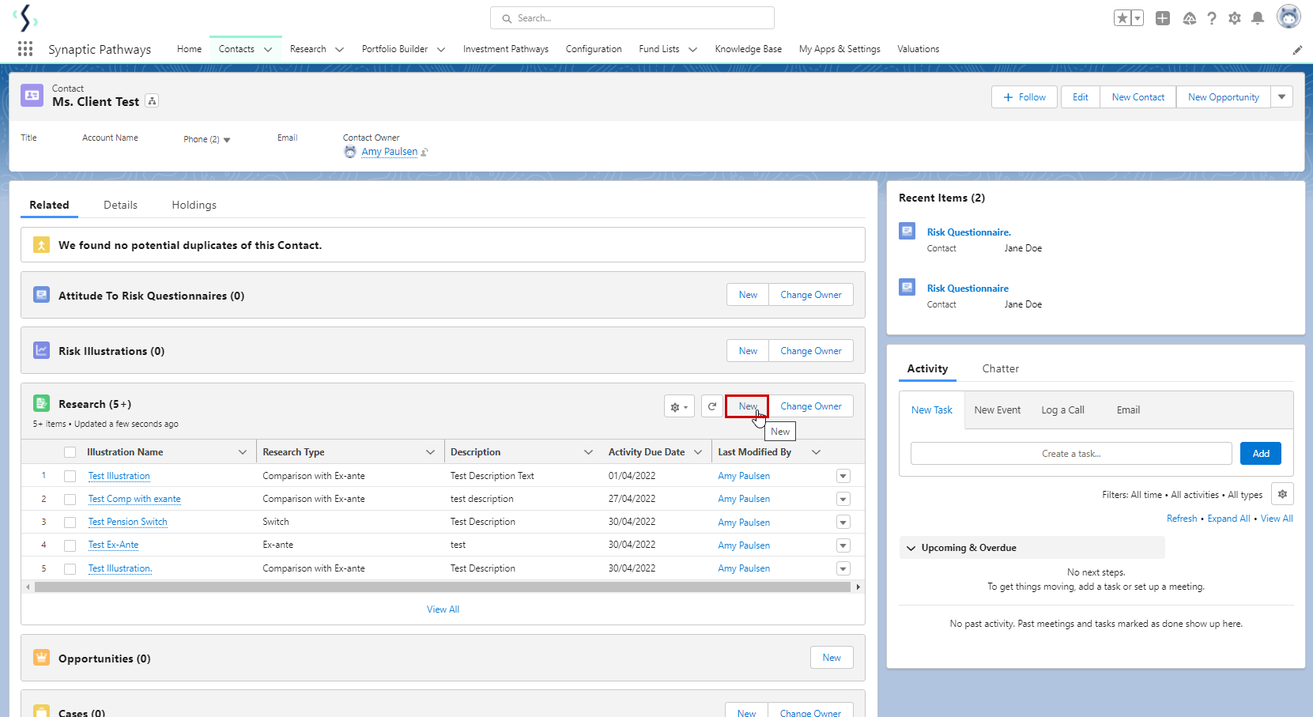Open the Chatter tab
The width and height of the screenshot is (1313, 717).
point(1000,368)
